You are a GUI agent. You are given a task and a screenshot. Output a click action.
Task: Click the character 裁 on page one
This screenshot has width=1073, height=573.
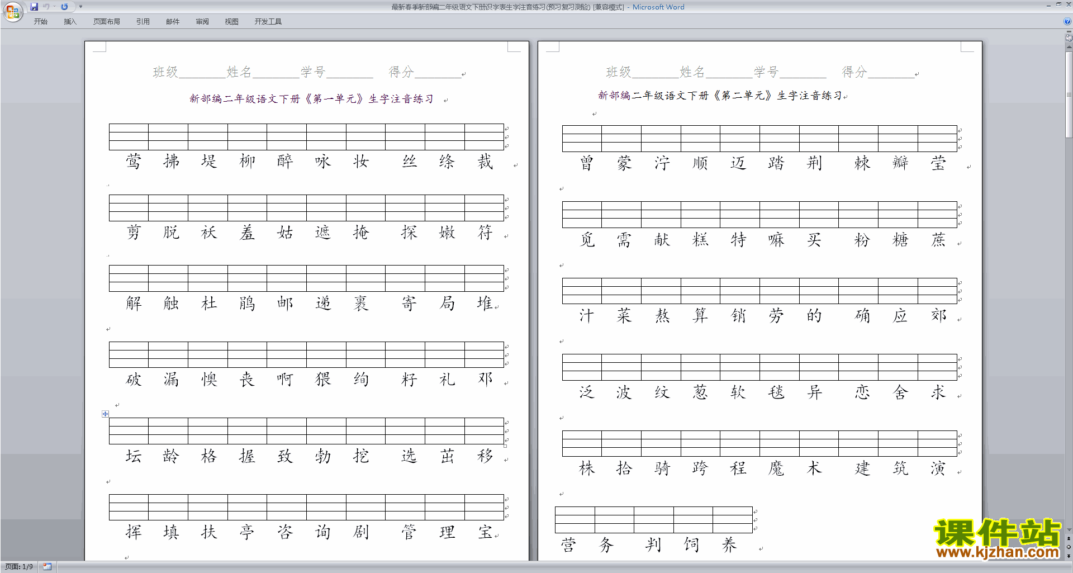pos(485,162)
